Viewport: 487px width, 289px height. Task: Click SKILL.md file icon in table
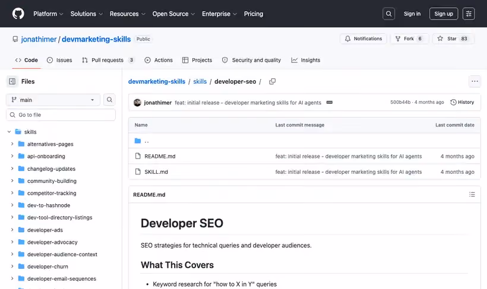click(x=138, y=172)
